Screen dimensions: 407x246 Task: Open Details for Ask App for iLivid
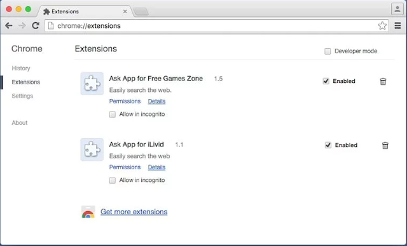point(156,167)
